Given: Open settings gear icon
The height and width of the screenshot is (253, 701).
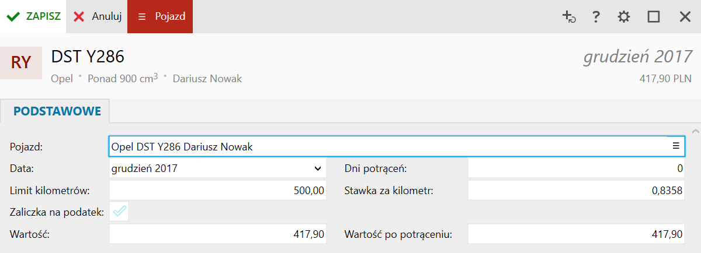Looking at the screenshot, I should [x=624, y=17].
